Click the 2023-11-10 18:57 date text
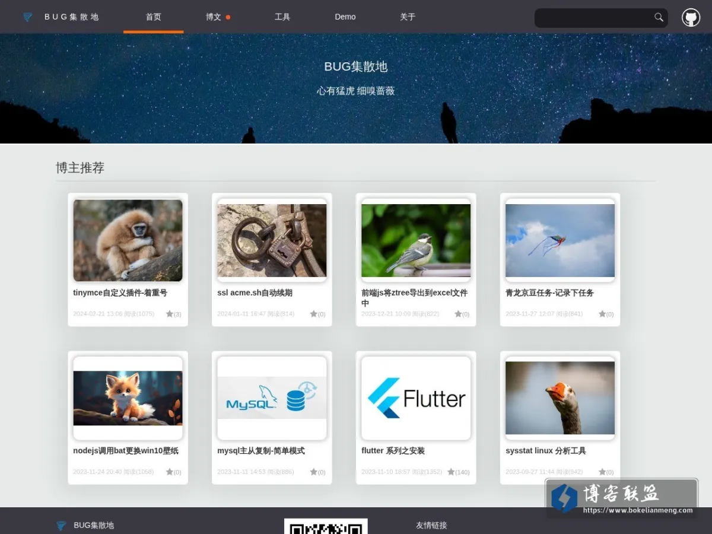 coord(386,472)
